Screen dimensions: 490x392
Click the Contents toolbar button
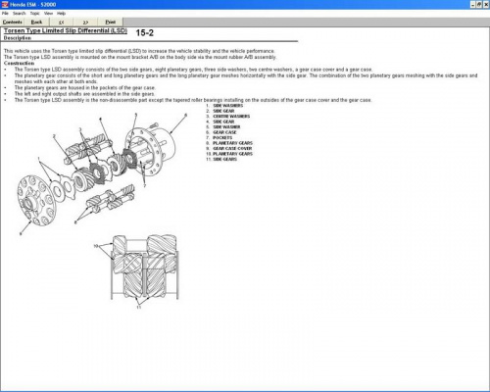[x=13, y=22]
